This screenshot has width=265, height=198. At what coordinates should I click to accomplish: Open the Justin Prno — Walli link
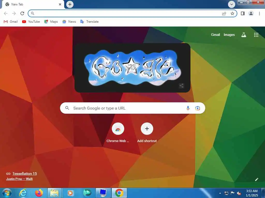pos(19,179)
